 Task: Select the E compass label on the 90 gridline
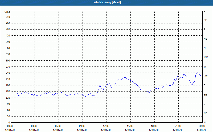coord(204,104)
